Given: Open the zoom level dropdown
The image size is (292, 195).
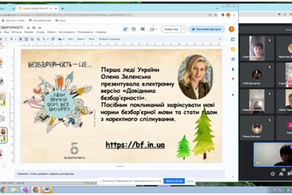Looking at the screenshot, I should tap(15, 39).
